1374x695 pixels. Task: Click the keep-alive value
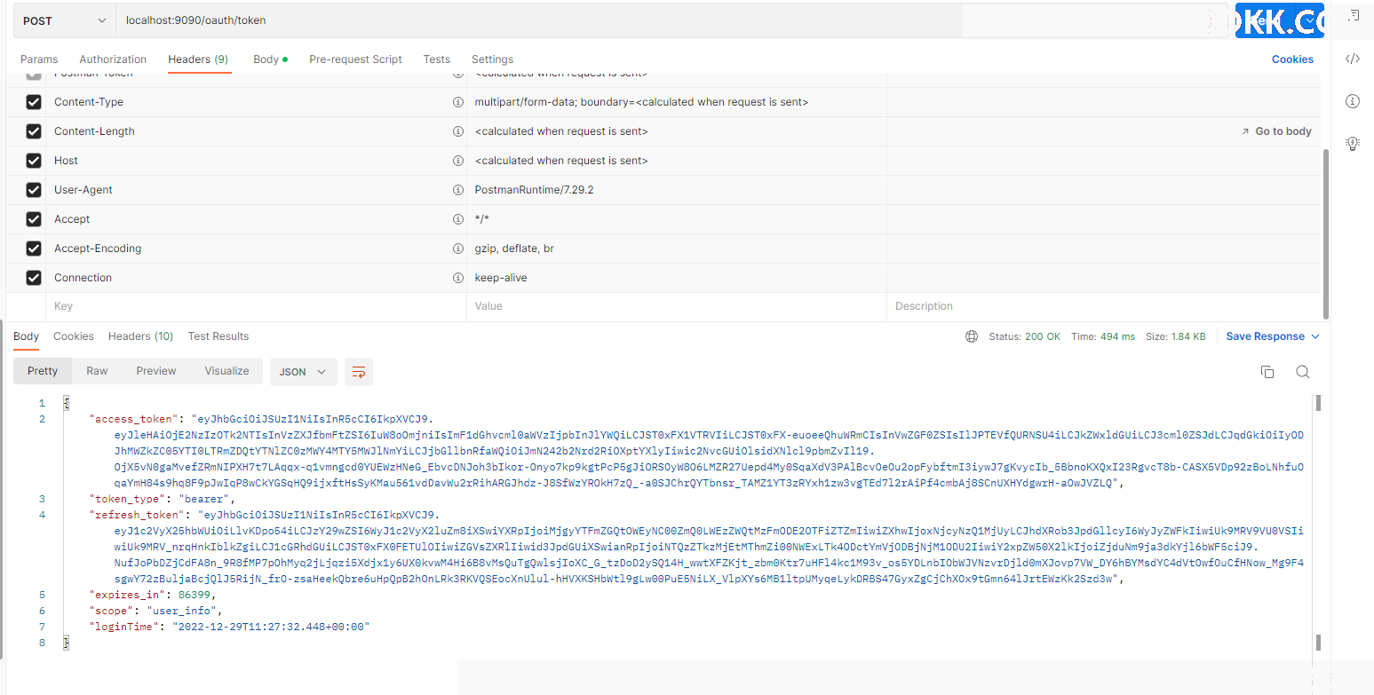pos(501,278)
